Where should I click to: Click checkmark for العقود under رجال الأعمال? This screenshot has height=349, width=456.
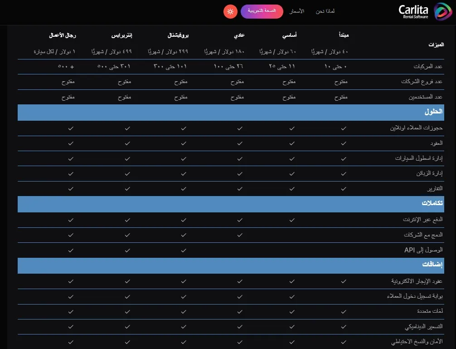71,143
